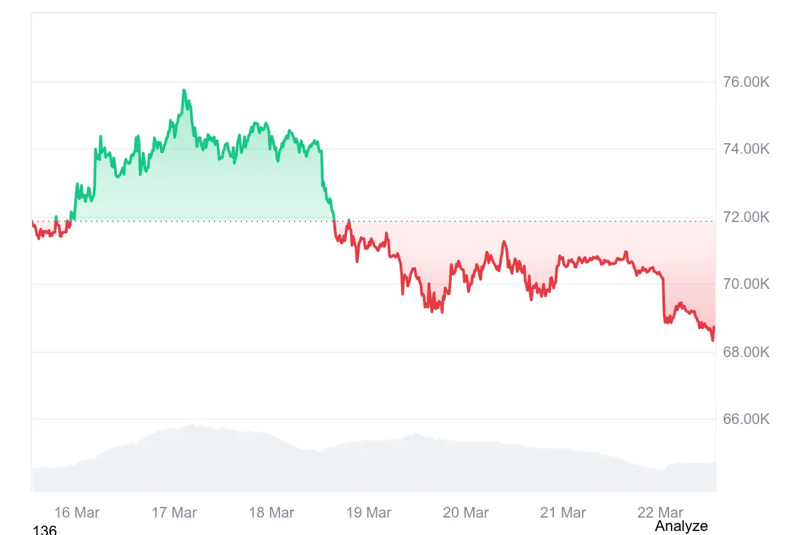Click the gray volume area near its peak
This screenshot has width=802, height=535.
coord(190,455)
